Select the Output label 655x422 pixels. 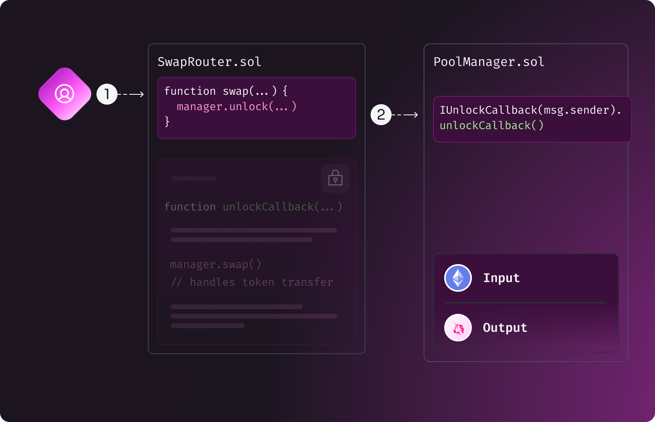[x=505, y=328]
